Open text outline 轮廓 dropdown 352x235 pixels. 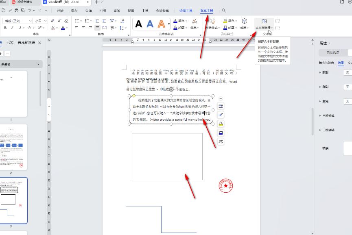tap(180, 28)
